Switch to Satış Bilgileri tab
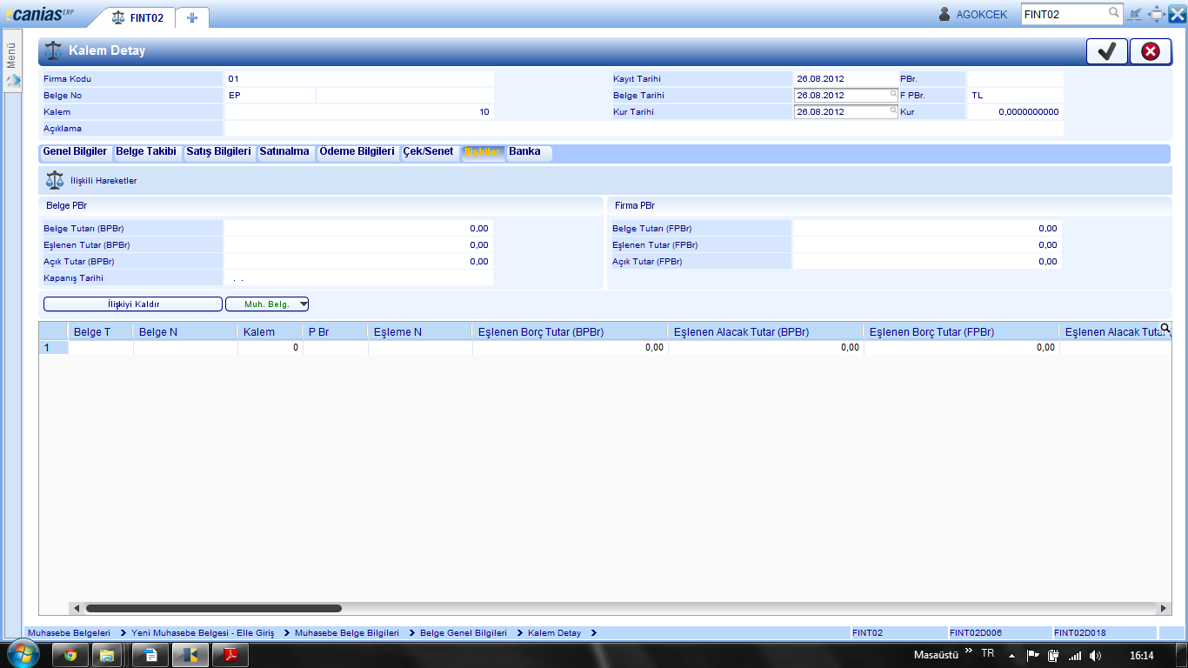Viewport: 1188px width, 668px height. (218, 152)
